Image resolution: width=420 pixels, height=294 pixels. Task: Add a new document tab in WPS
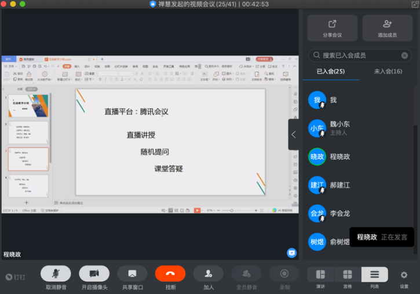102,59
